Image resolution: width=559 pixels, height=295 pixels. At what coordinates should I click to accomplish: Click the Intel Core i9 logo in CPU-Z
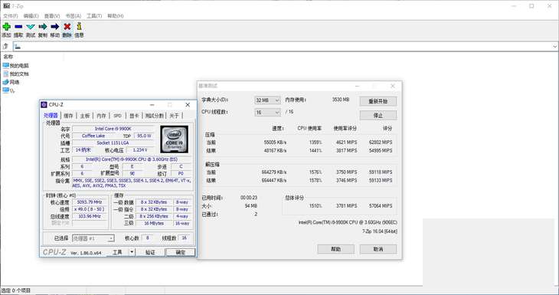click(175, 139)
